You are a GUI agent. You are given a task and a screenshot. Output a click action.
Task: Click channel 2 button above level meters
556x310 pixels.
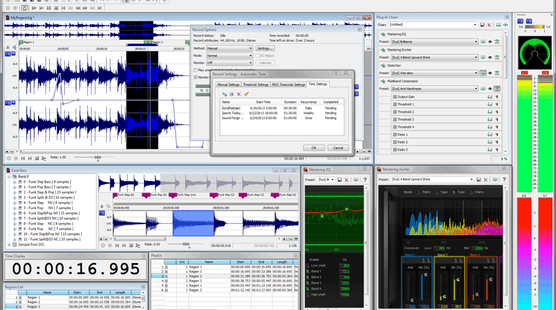[529, 21]
